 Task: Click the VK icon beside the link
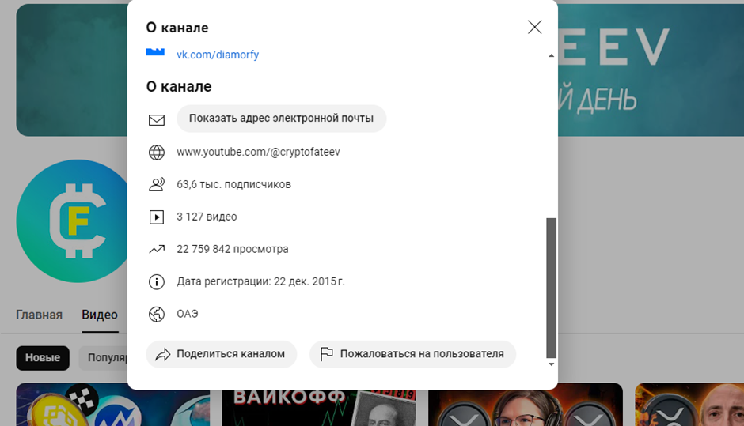tap(155, 52)
